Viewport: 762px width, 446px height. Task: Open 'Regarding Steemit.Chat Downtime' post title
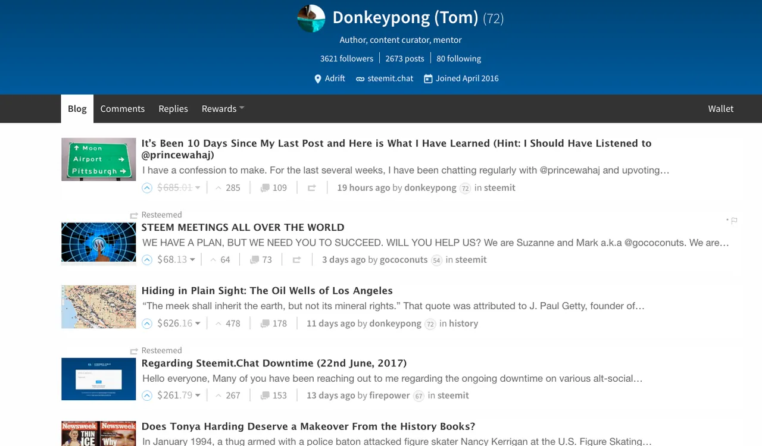coord(274,363)
